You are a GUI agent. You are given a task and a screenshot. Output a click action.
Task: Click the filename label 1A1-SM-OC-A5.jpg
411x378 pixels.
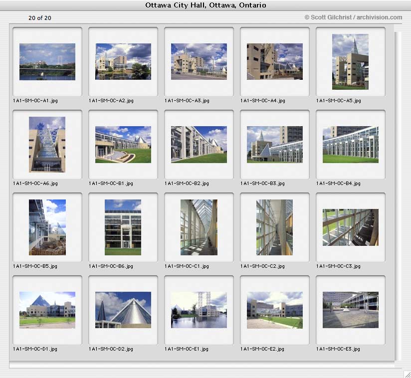(338, 101)
